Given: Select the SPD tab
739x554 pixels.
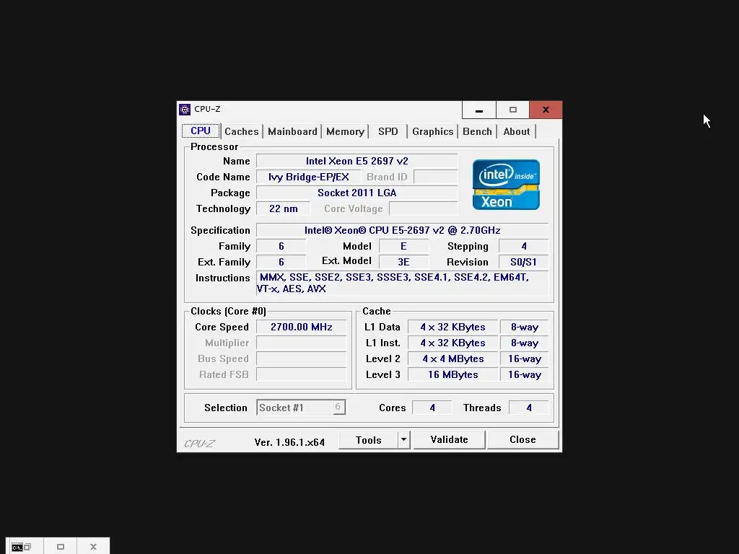Looking at the screenshot, I should (388, 131).
